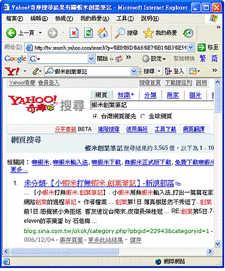Click the Yahoo toolbar mail envelope icon

pos(193,71)
